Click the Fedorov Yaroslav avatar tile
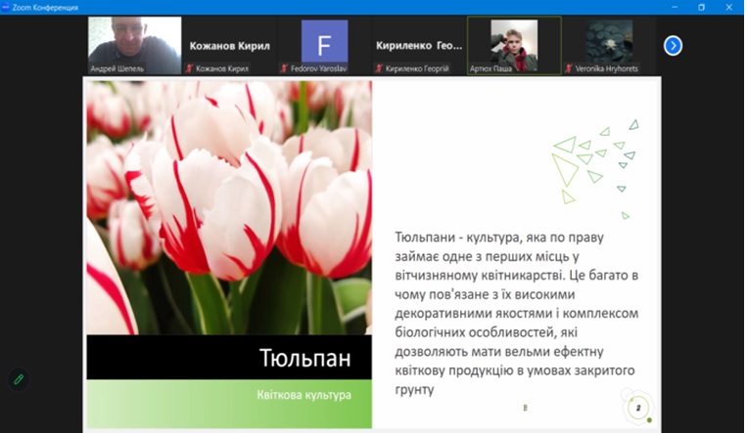 [x=324, y=45]
